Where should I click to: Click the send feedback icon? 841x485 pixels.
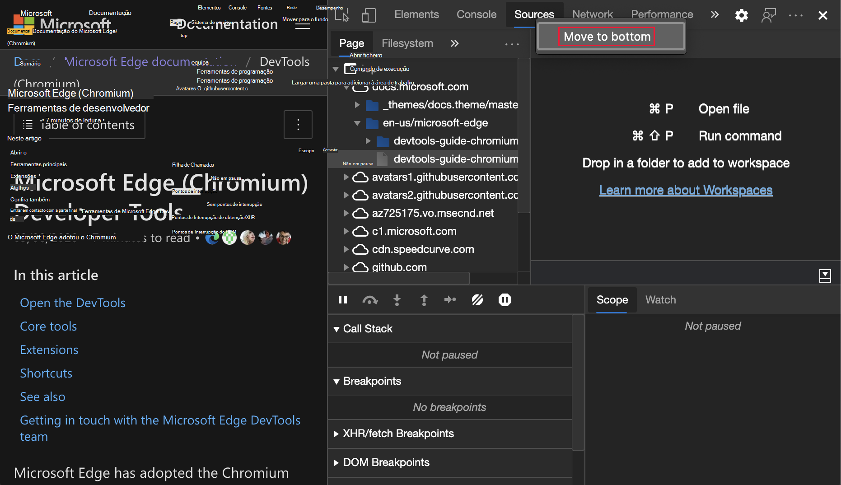coord(768,15)
